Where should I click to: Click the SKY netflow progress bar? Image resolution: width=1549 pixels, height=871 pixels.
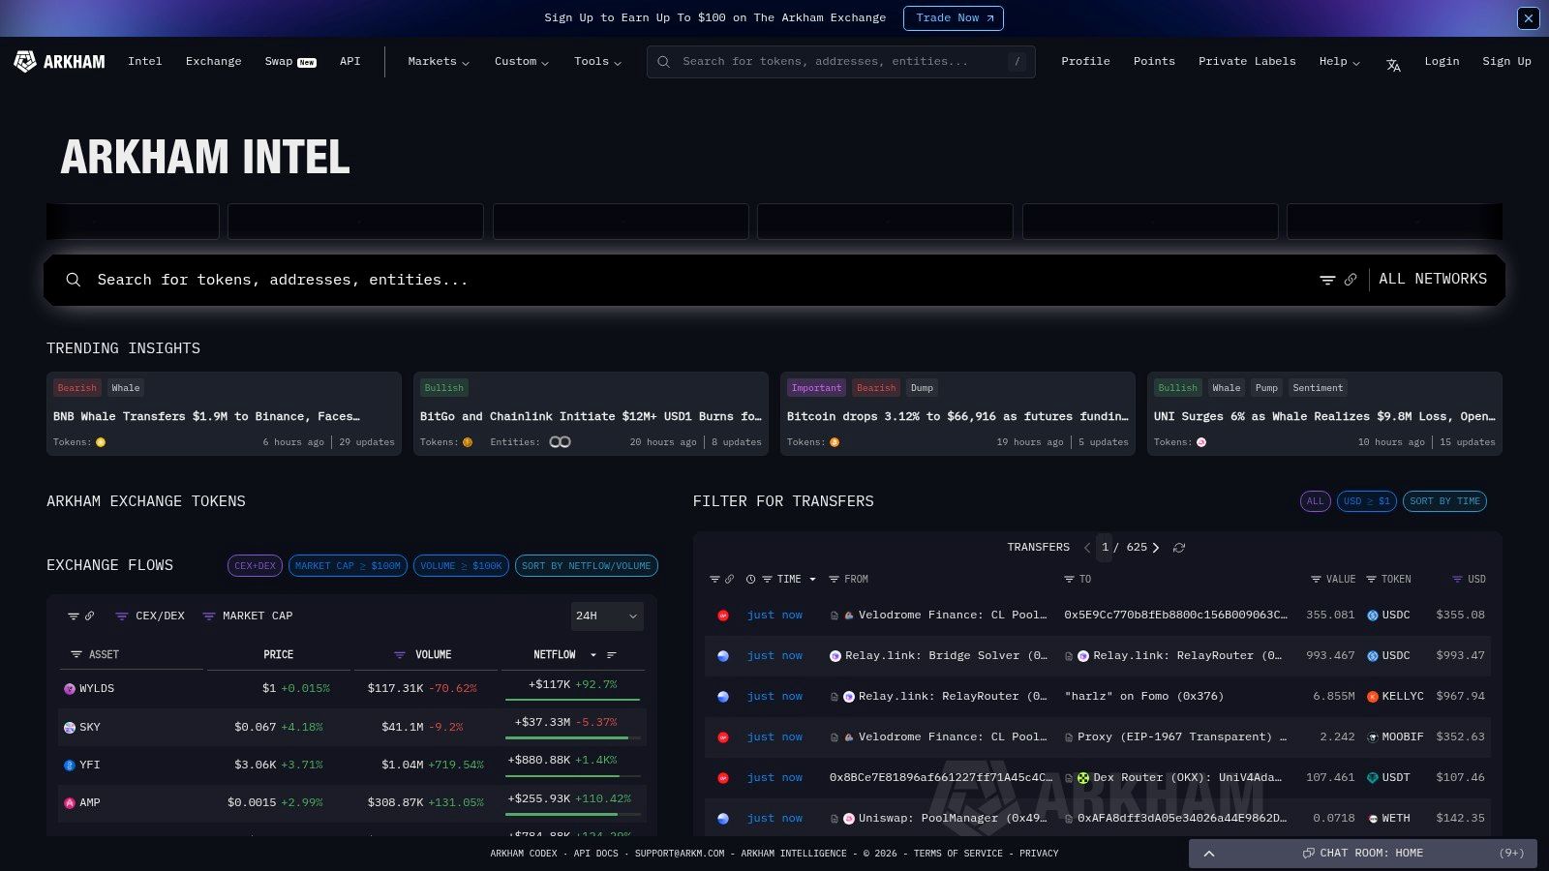572,738
